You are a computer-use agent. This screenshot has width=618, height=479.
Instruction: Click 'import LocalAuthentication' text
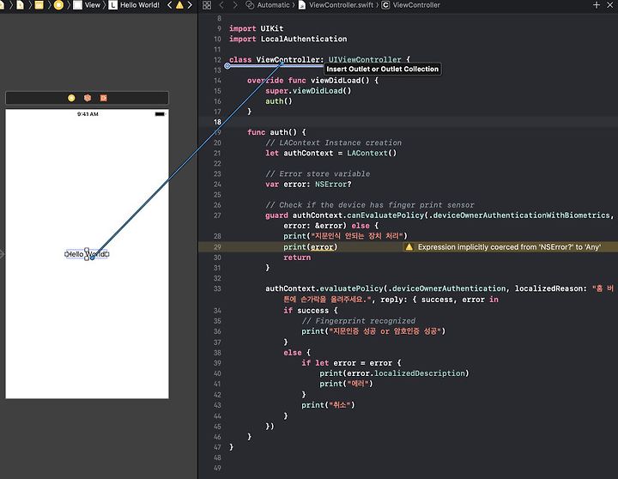(288, 39)
